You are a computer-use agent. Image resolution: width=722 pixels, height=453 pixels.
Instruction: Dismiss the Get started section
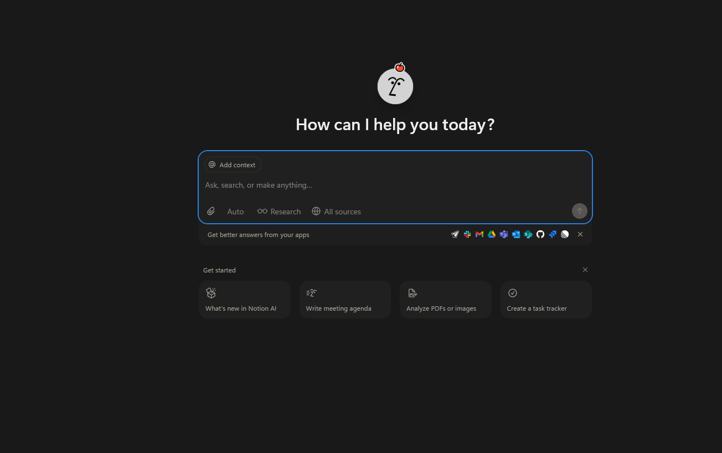[585, 270]
